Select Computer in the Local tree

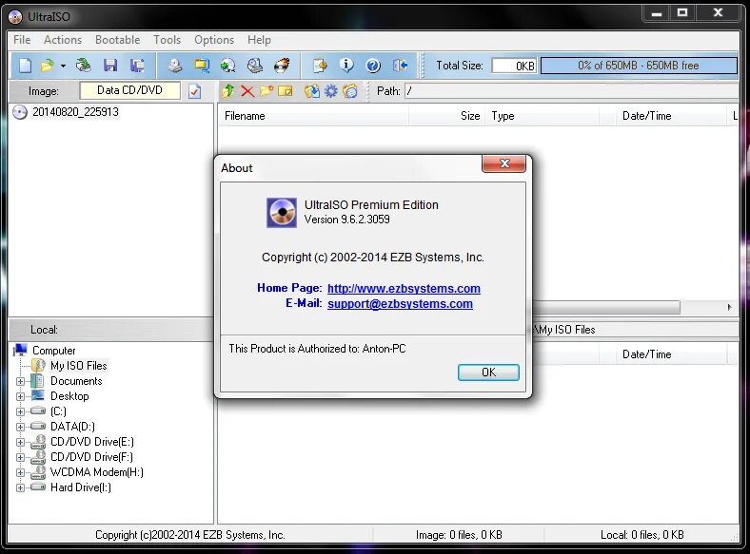53,351
